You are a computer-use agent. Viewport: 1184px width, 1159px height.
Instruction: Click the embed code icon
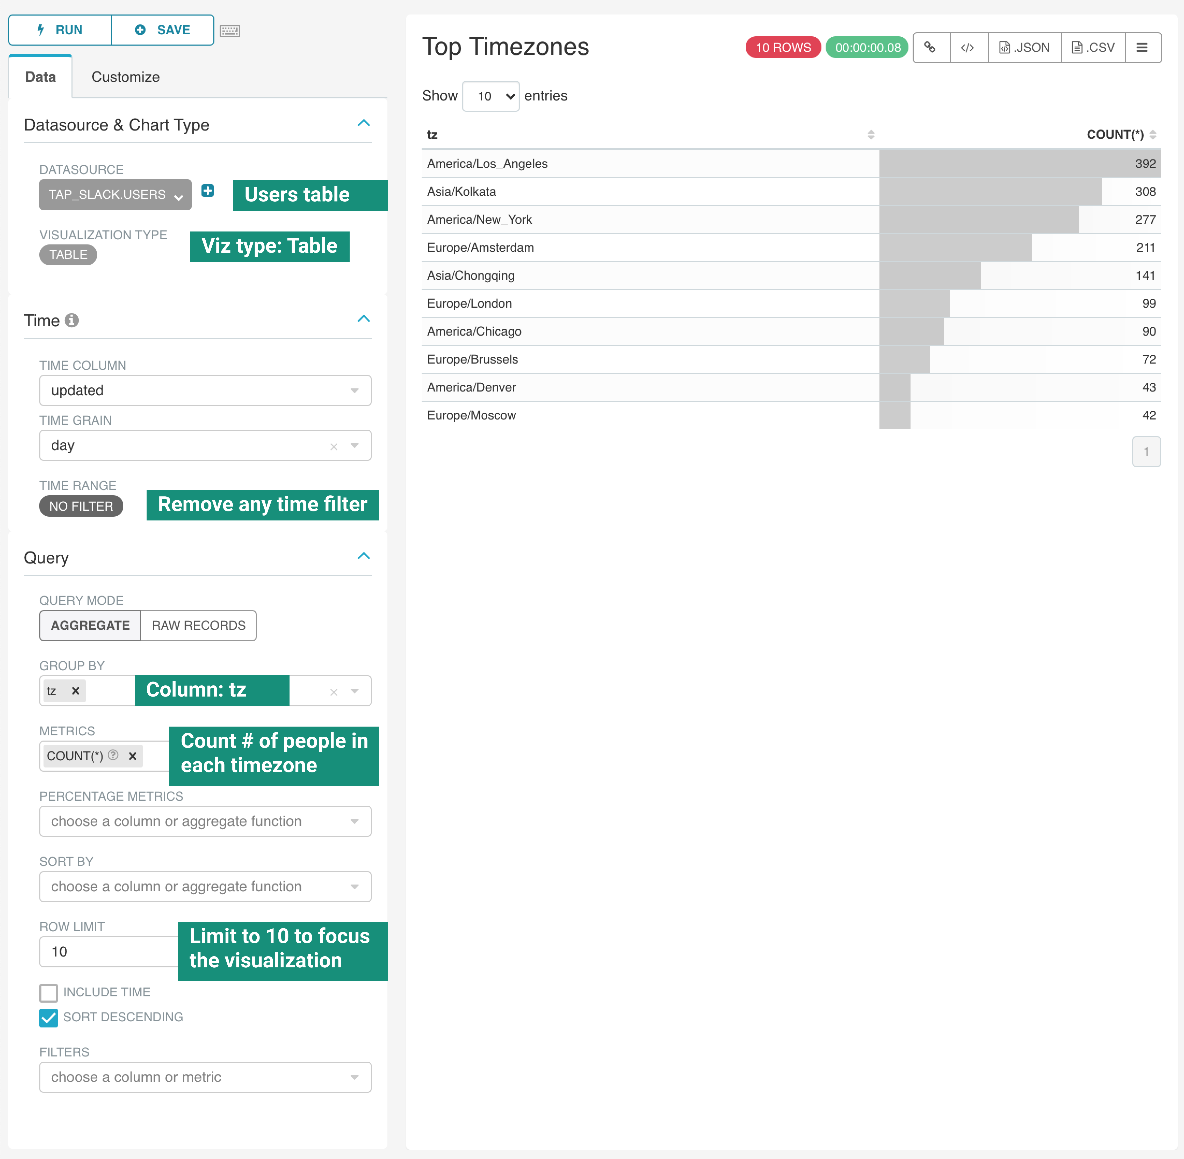(968, 47)
